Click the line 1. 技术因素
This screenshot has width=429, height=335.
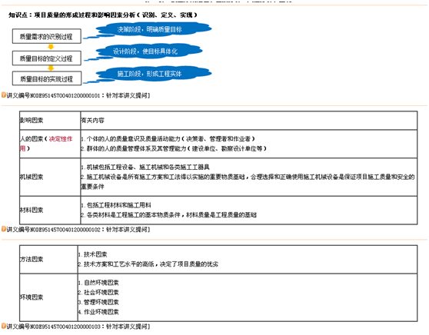(92, 254)
